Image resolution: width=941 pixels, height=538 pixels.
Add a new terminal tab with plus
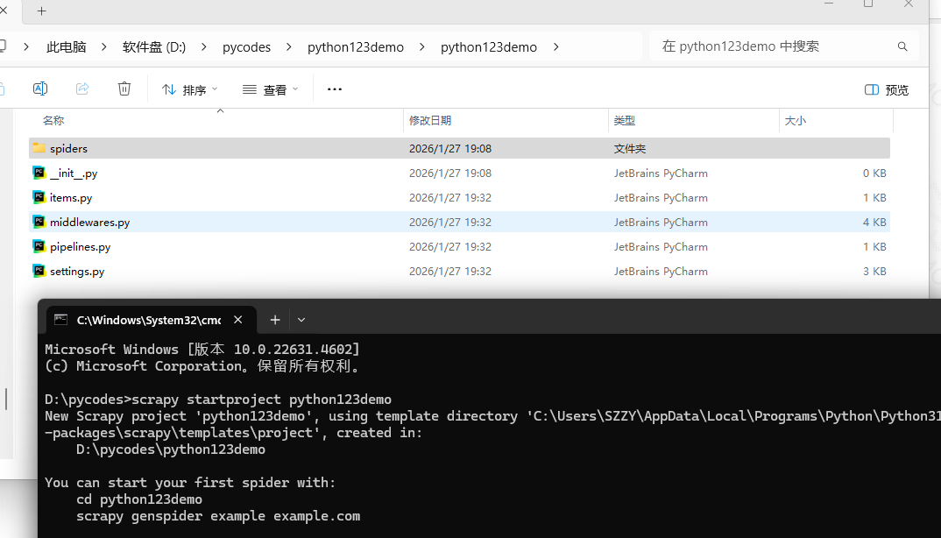pos(274,320)
